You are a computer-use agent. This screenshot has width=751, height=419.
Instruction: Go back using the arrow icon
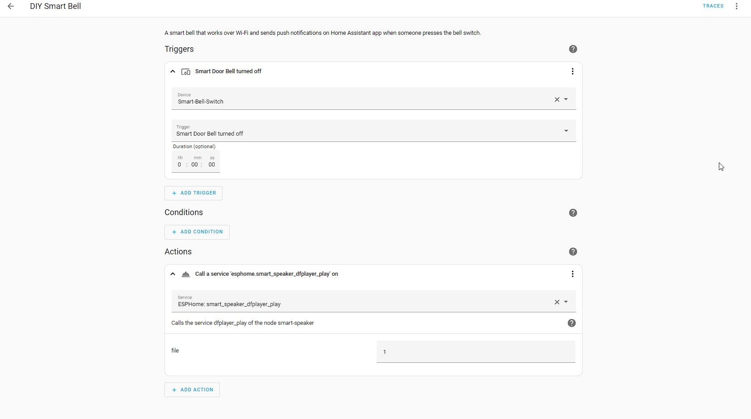11,6
